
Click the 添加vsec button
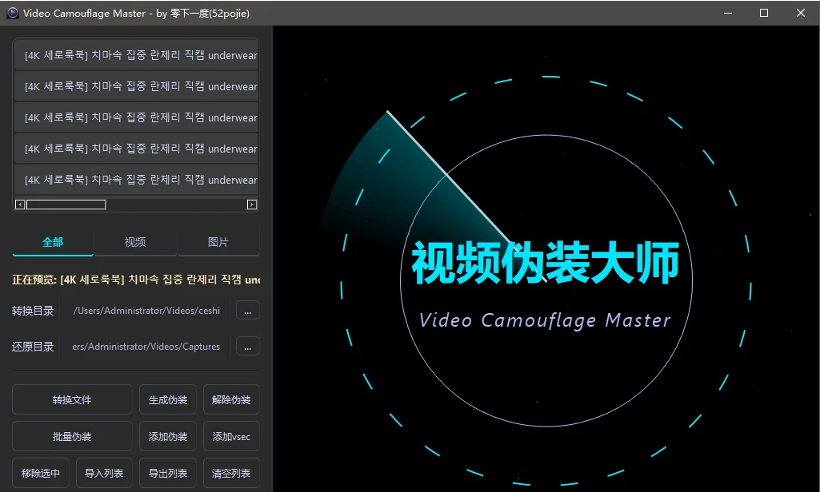coord(231,436)
